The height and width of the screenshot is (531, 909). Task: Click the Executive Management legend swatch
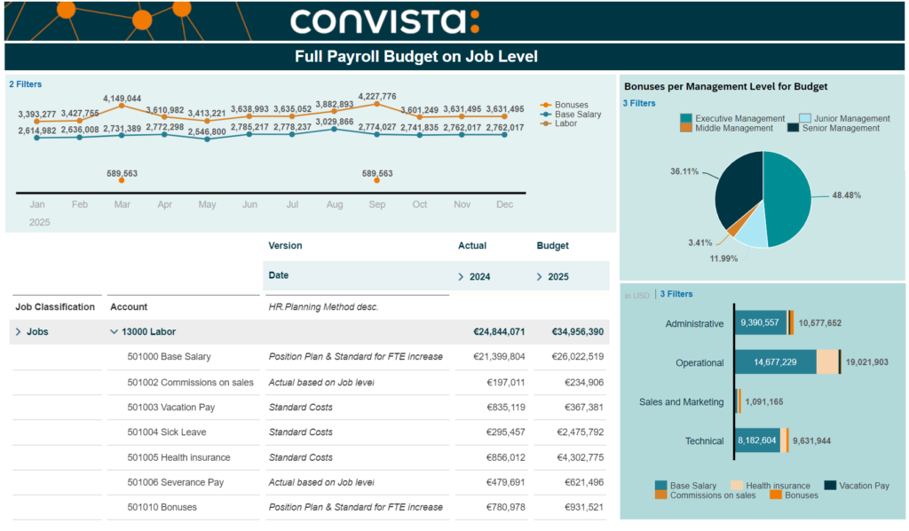tap(686, 118)
